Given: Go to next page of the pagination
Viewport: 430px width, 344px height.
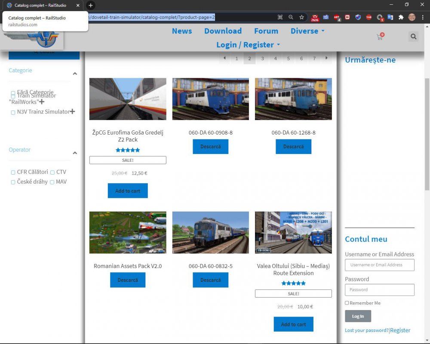Looking at the screenshot, I should [x=327, y=58].
